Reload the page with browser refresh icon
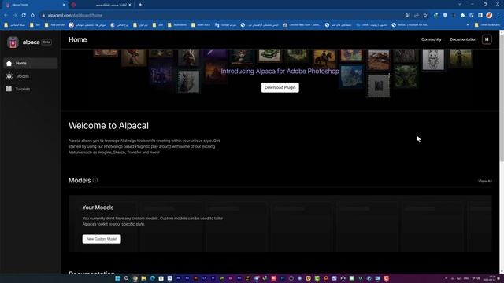Viewport: 504px width, 283px height. point(24,15)
